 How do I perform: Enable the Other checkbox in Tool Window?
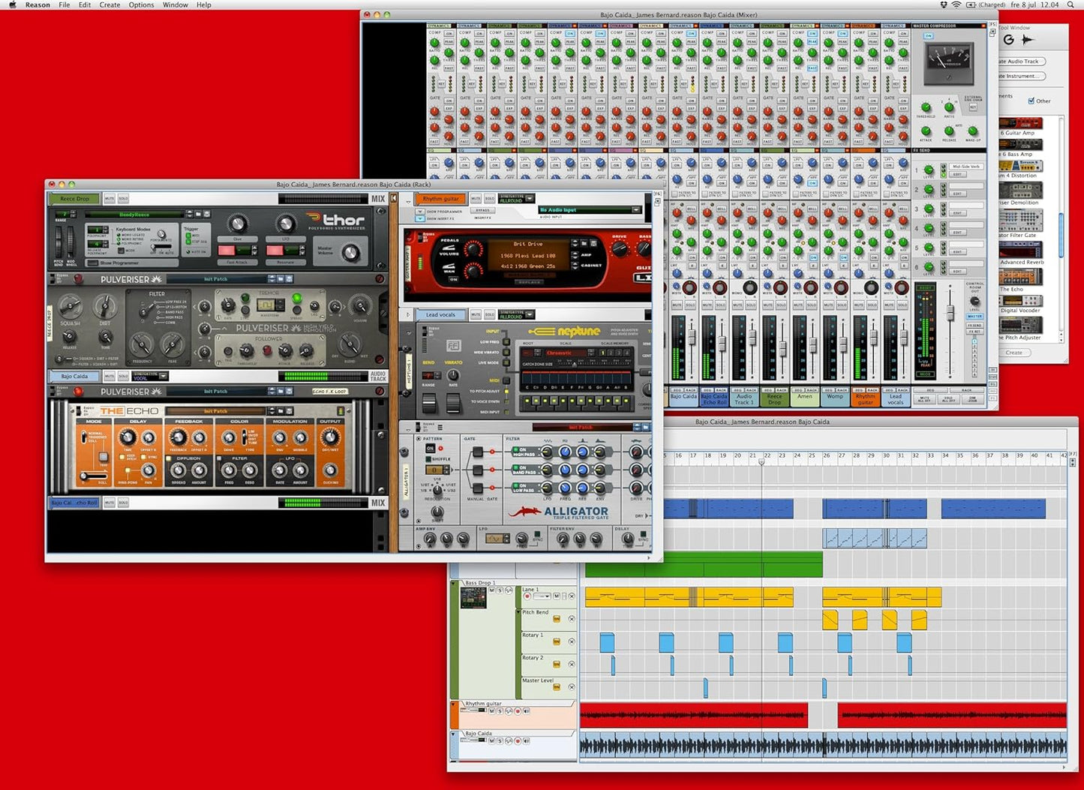pyautogui.click(x=1031, y=101)
